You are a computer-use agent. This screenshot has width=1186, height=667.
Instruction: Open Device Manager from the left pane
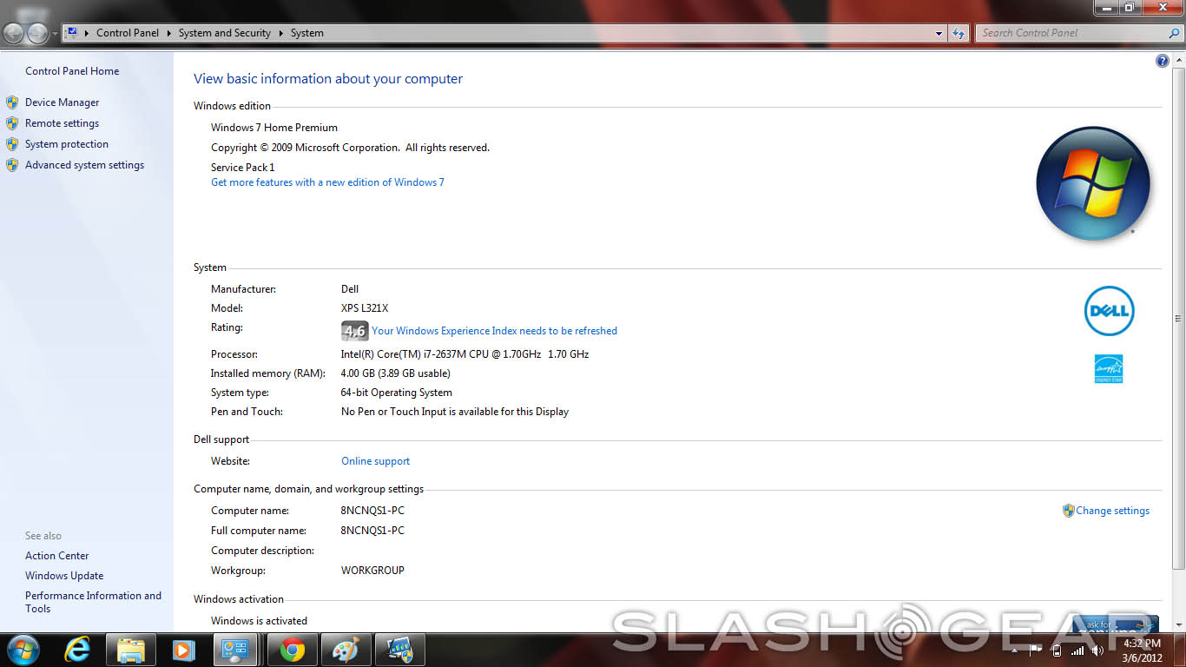62,102
